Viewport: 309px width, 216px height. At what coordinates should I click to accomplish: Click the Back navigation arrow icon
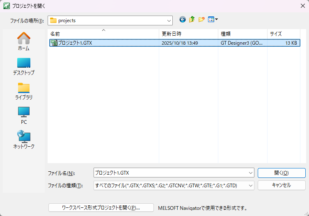183,20
